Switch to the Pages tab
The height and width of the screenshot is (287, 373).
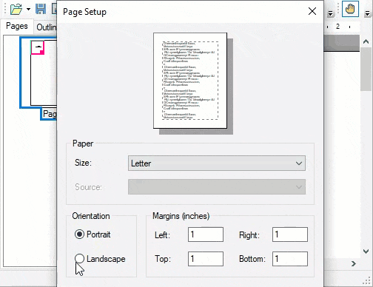[x=17, y=26]
